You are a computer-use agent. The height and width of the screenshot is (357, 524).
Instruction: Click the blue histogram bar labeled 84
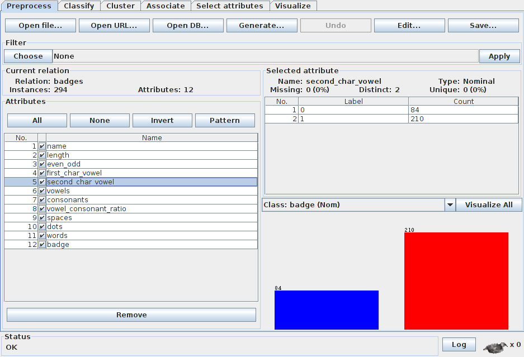[x=326, y=310]
